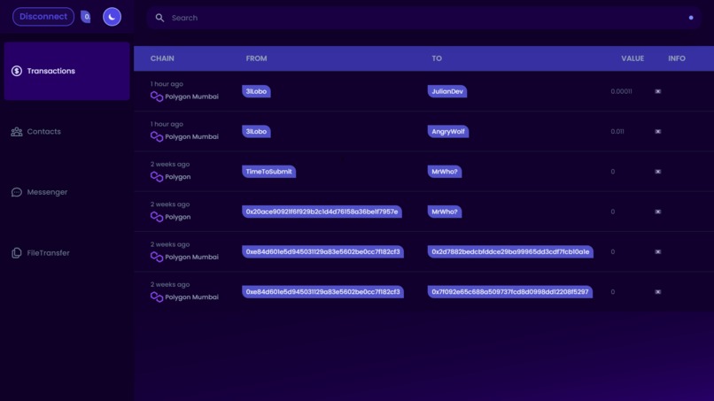Focus the Search input field

point(423,18)
